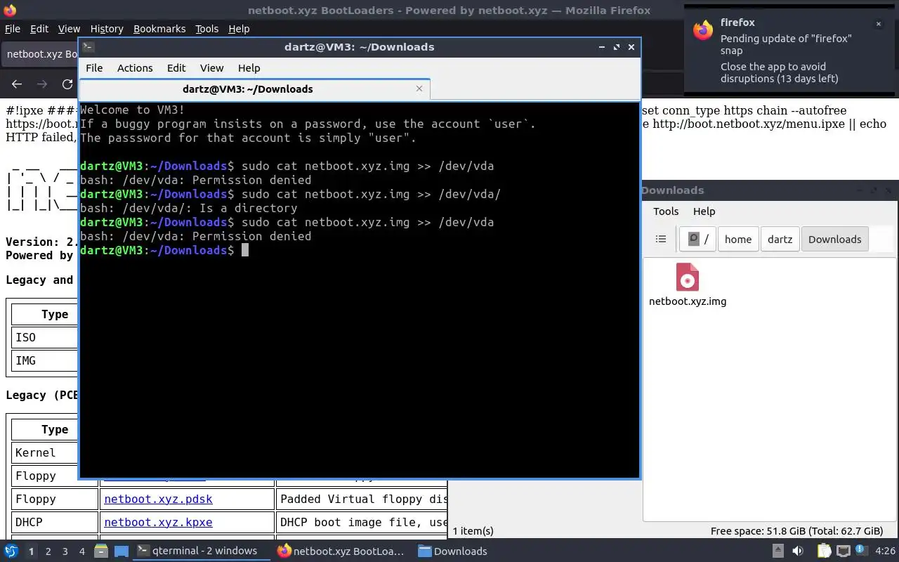Click Firefox forward arrow button
The height and width of the screenshot is (562, 899).
[x=42, y=84]
